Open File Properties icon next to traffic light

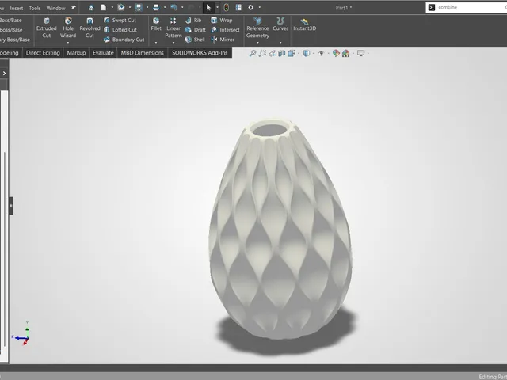(x=238, y=7)
